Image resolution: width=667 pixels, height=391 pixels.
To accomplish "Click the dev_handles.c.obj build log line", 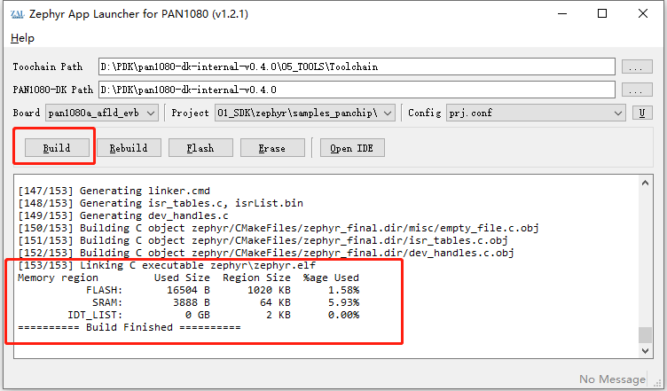I will (266, 253).
